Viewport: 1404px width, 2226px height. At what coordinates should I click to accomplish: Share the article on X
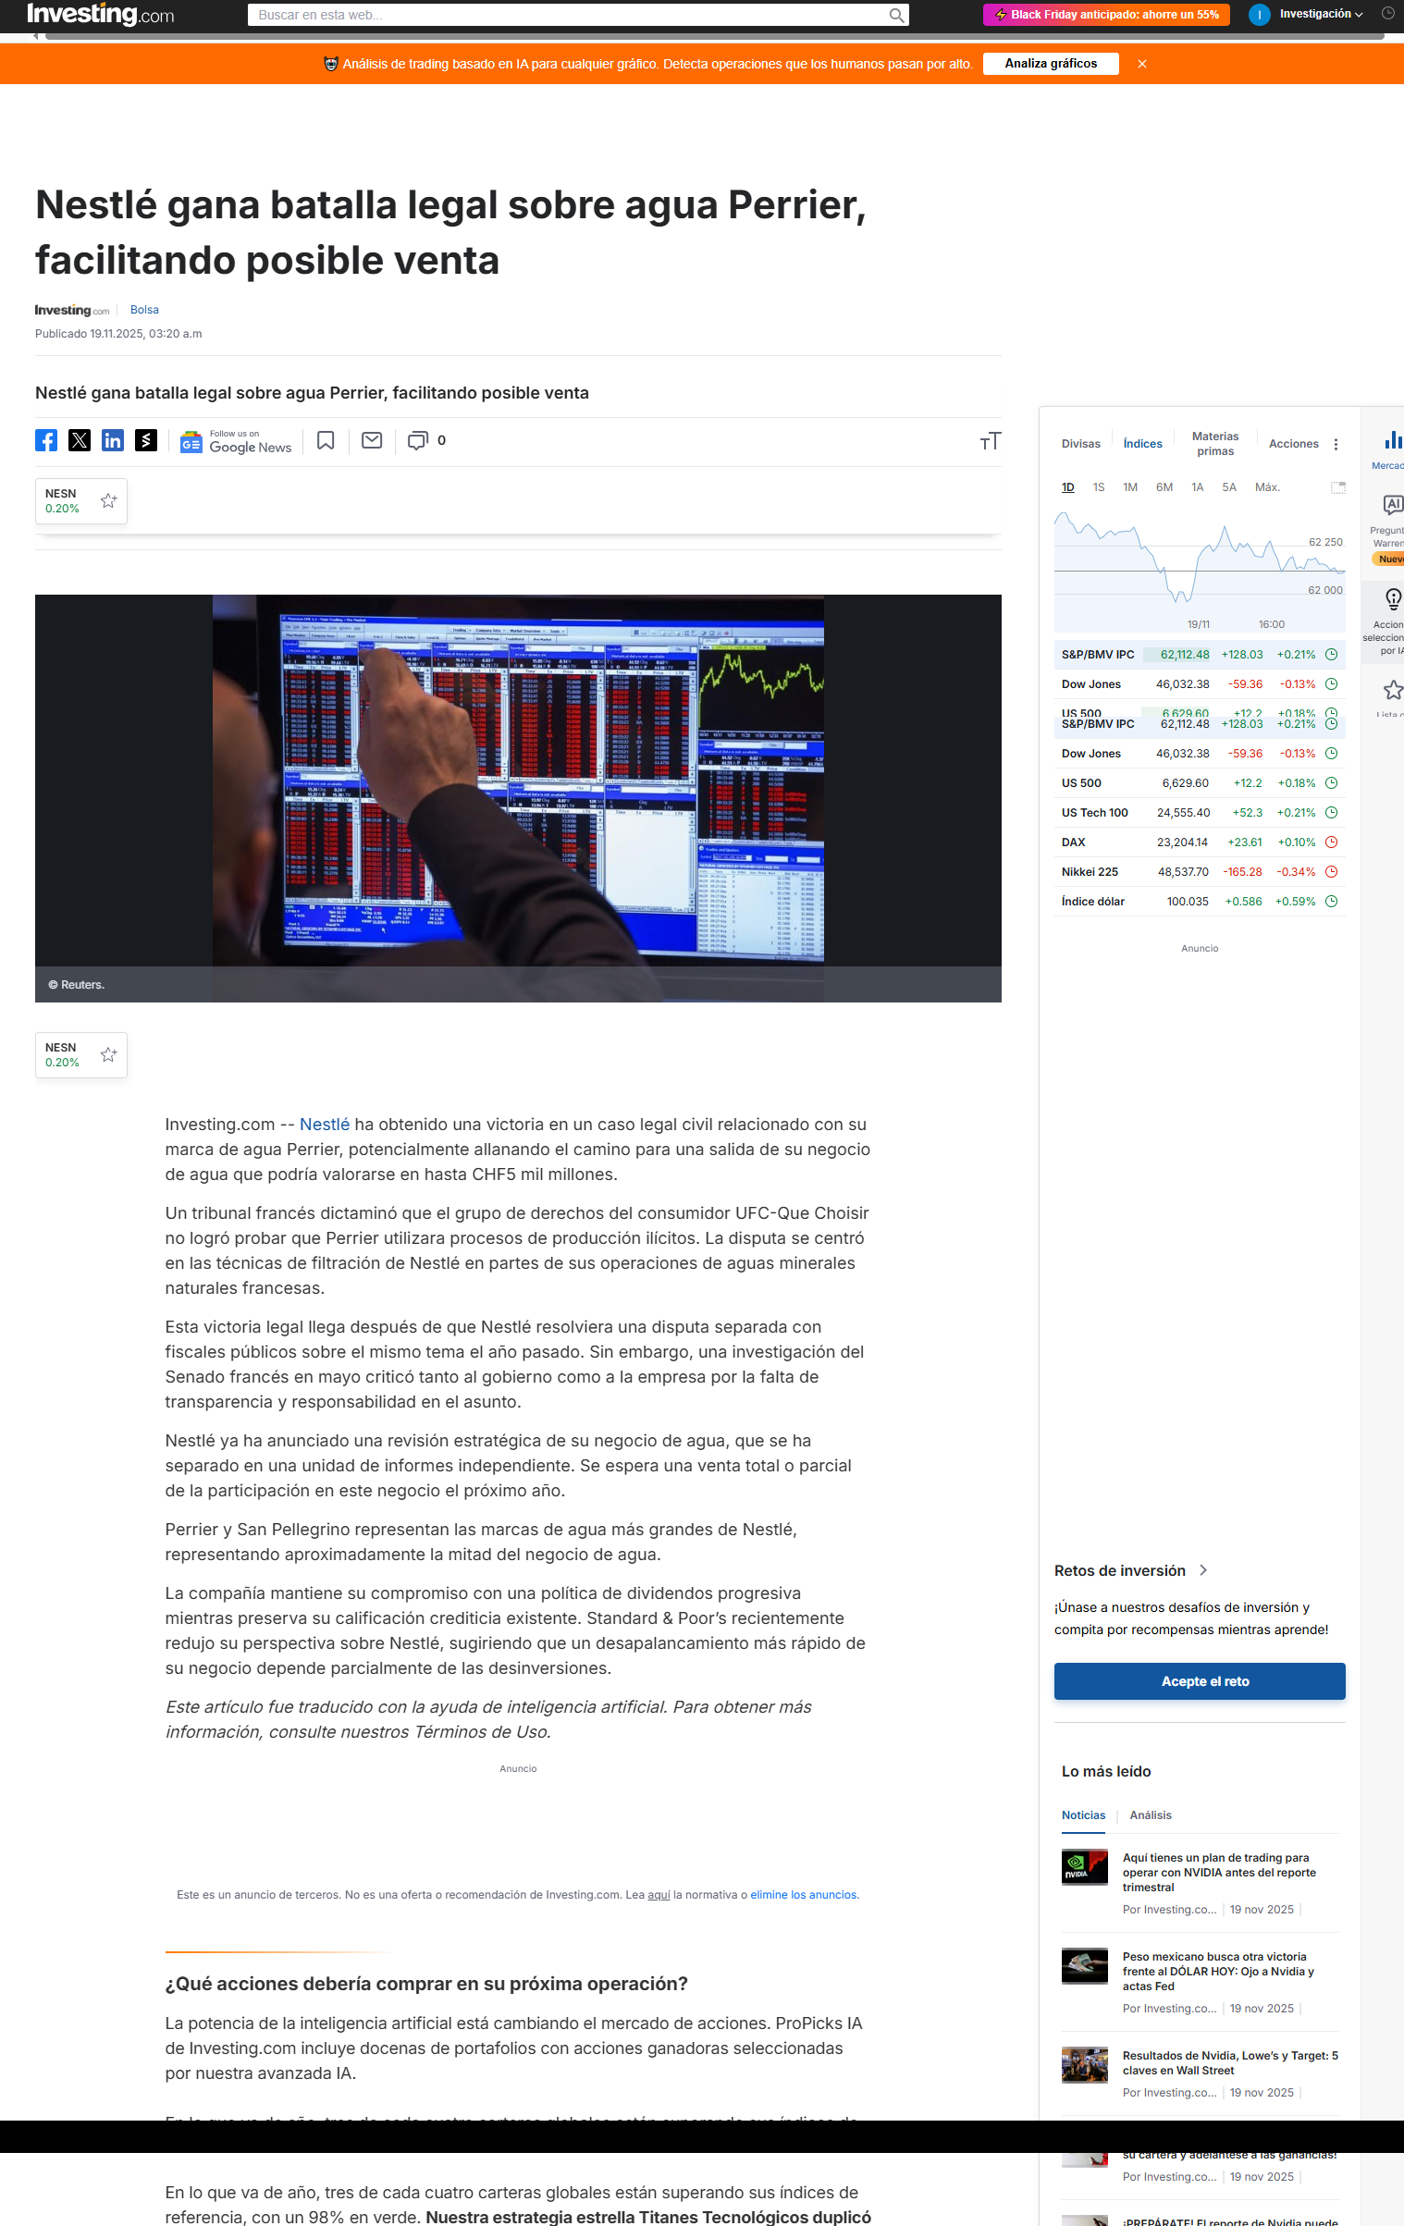(80, 440)
